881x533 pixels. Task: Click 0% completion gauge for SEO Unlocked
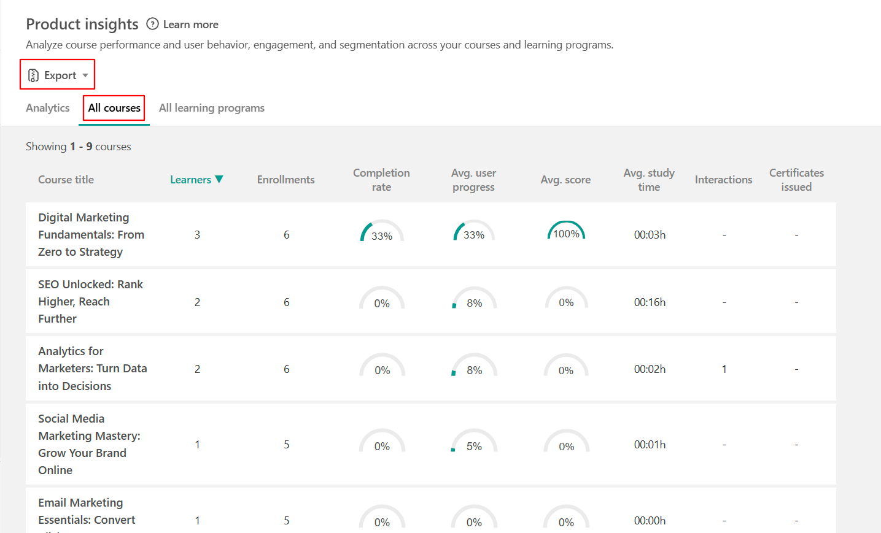click(382, 299)
